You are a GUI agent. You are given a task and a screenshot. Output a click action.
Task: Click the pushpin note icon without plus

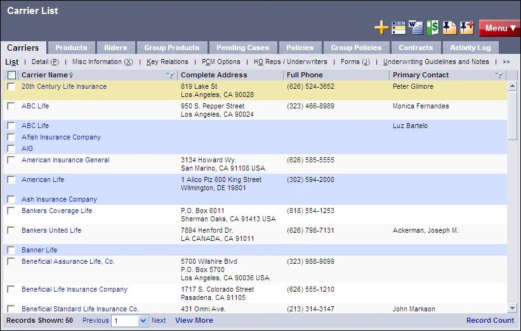(x=449, y=28)
